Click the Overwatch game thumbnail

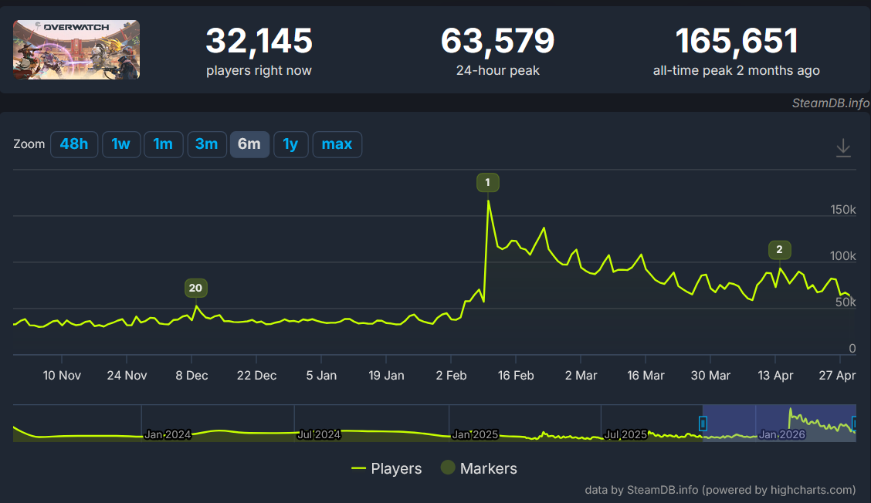click(76, 49)
